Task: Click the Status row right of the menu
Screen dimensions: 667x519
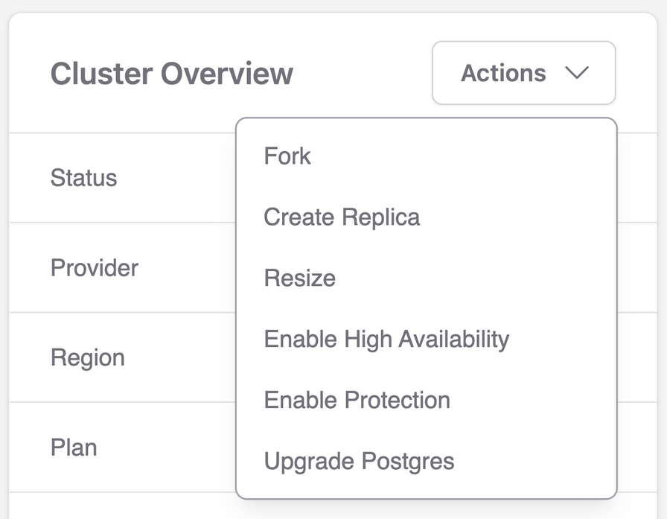Action: [x=636, y=177]
